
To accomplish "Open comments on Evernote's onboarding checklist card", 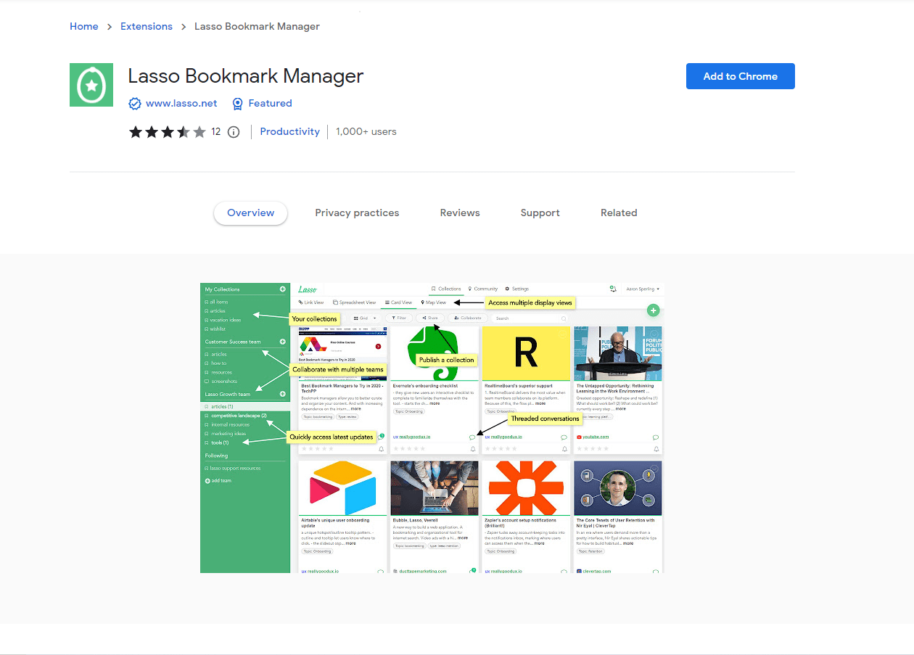I will (473, 437).
